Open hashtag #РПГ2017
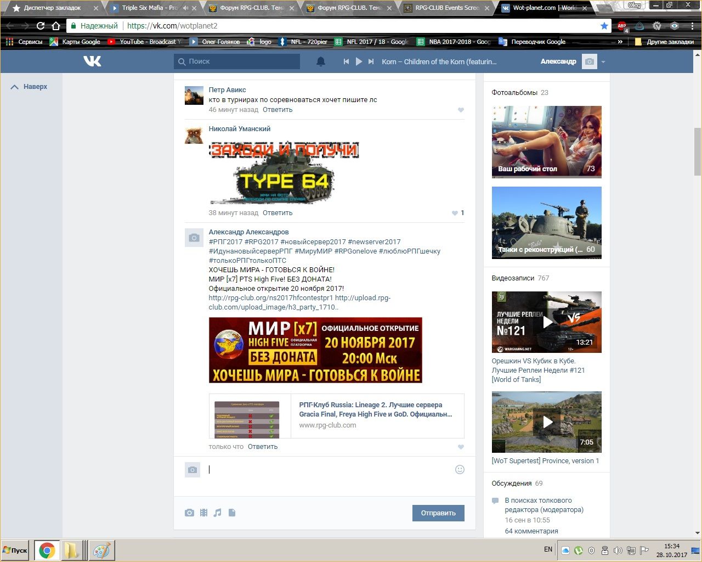Screen dimensions: 702x562 [225, 242]
